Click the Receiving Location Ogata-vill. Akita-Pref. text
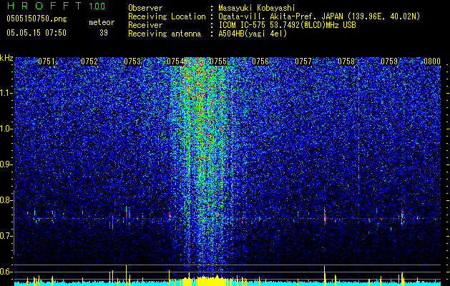The width and height of the screenshot is (450, 286). (319, 16)
